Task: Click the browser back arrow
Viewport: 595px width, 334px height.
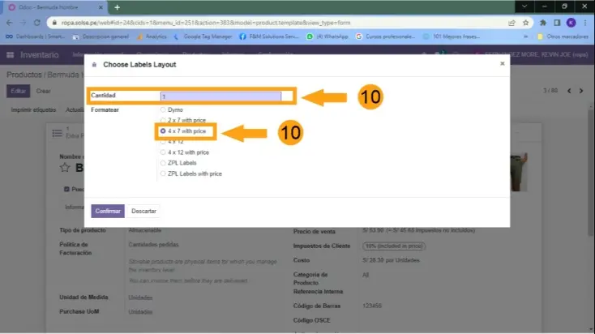Action: (10, 23)
